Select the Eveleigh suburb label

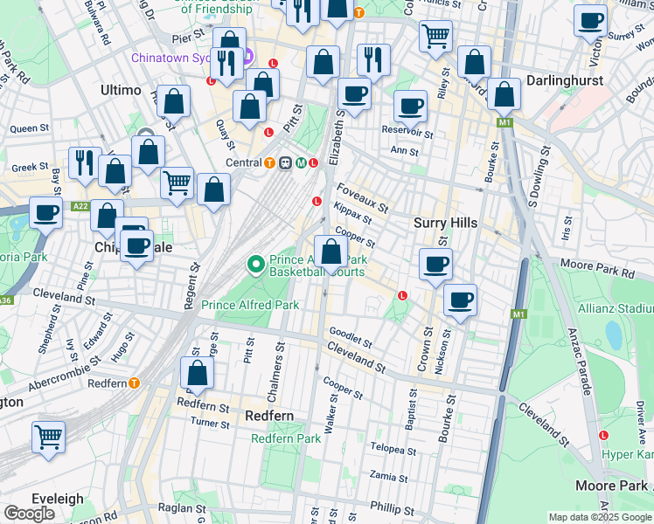pos(58,499)
